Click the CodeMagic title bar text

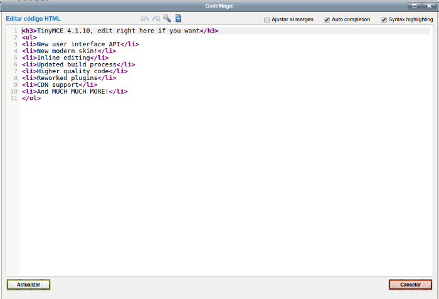219,6
